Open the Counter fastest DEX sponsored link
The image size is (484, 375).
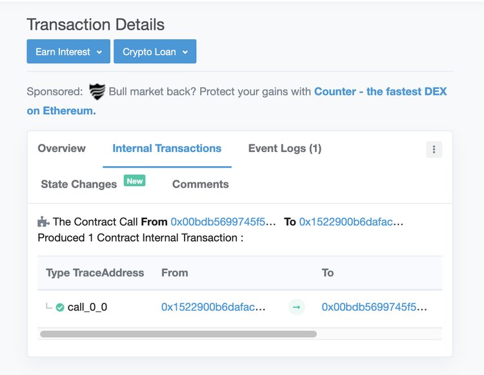click(380, 91)
